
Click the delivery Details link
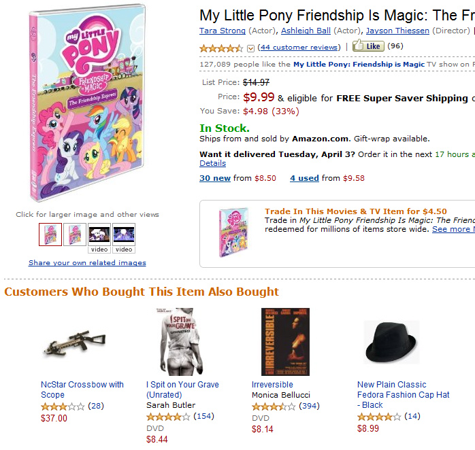point(212,163)
